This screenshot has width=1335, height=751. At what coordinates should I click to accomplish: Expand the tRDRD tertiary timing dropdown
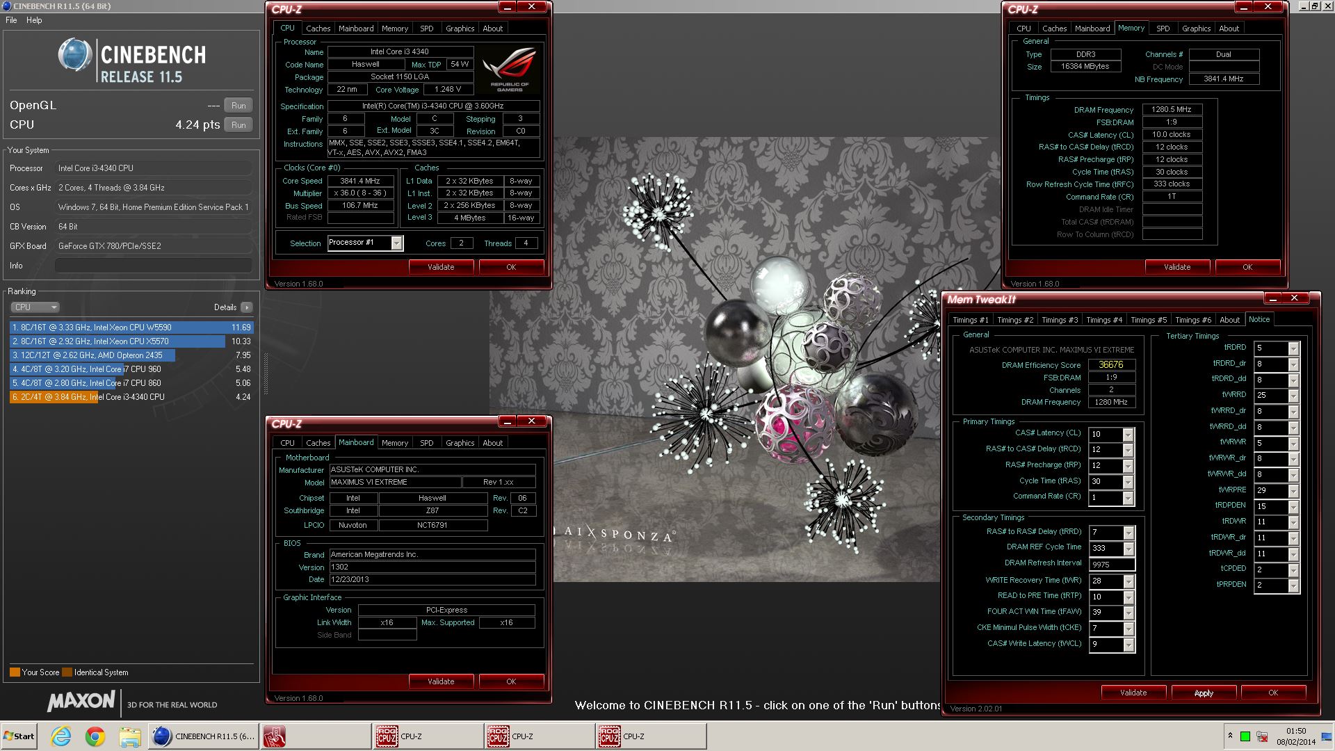1293,348
